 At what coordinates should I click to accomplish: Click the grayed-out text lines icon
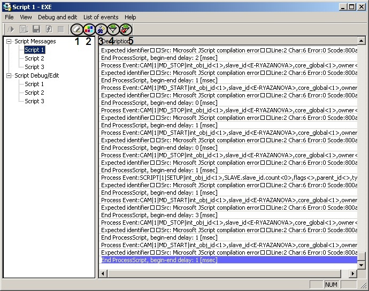60,29
